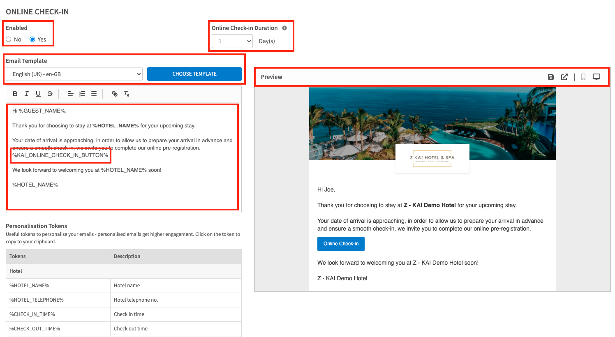Click the Choose Template button
615x337 pixels.
194,74
